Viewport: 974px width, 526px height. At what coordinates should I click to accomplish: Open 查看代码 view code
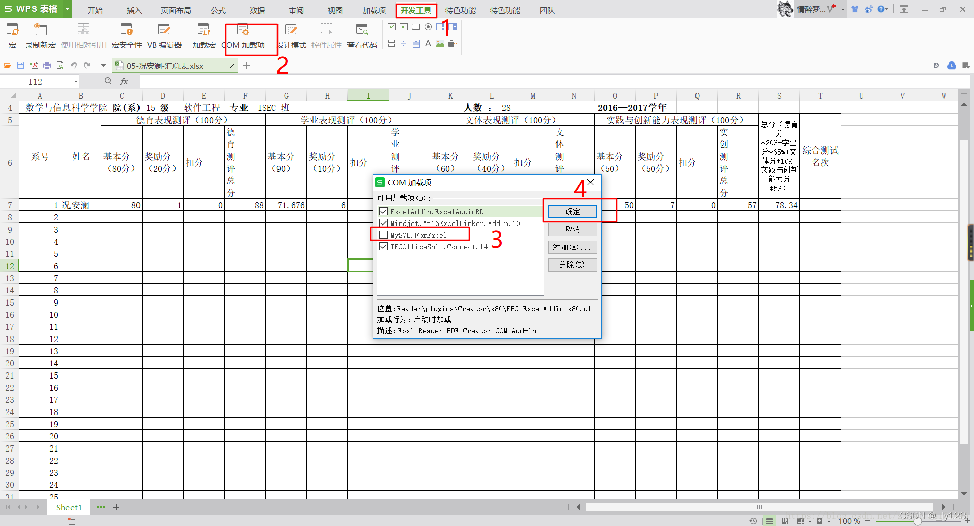point(362,35)
